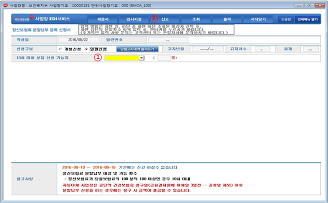
Task: Click the 당월고지내역 불러오기 button
Action: pos(137,49)
